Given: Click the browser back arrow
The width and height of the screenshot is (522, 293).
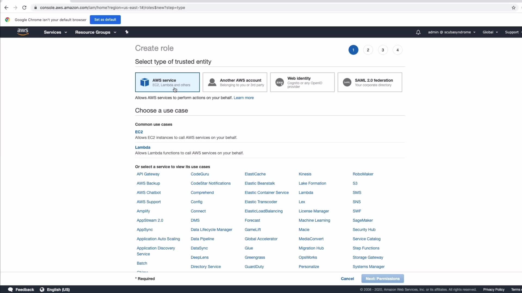Looking at the screenshot, I should (x=6, y=8).
